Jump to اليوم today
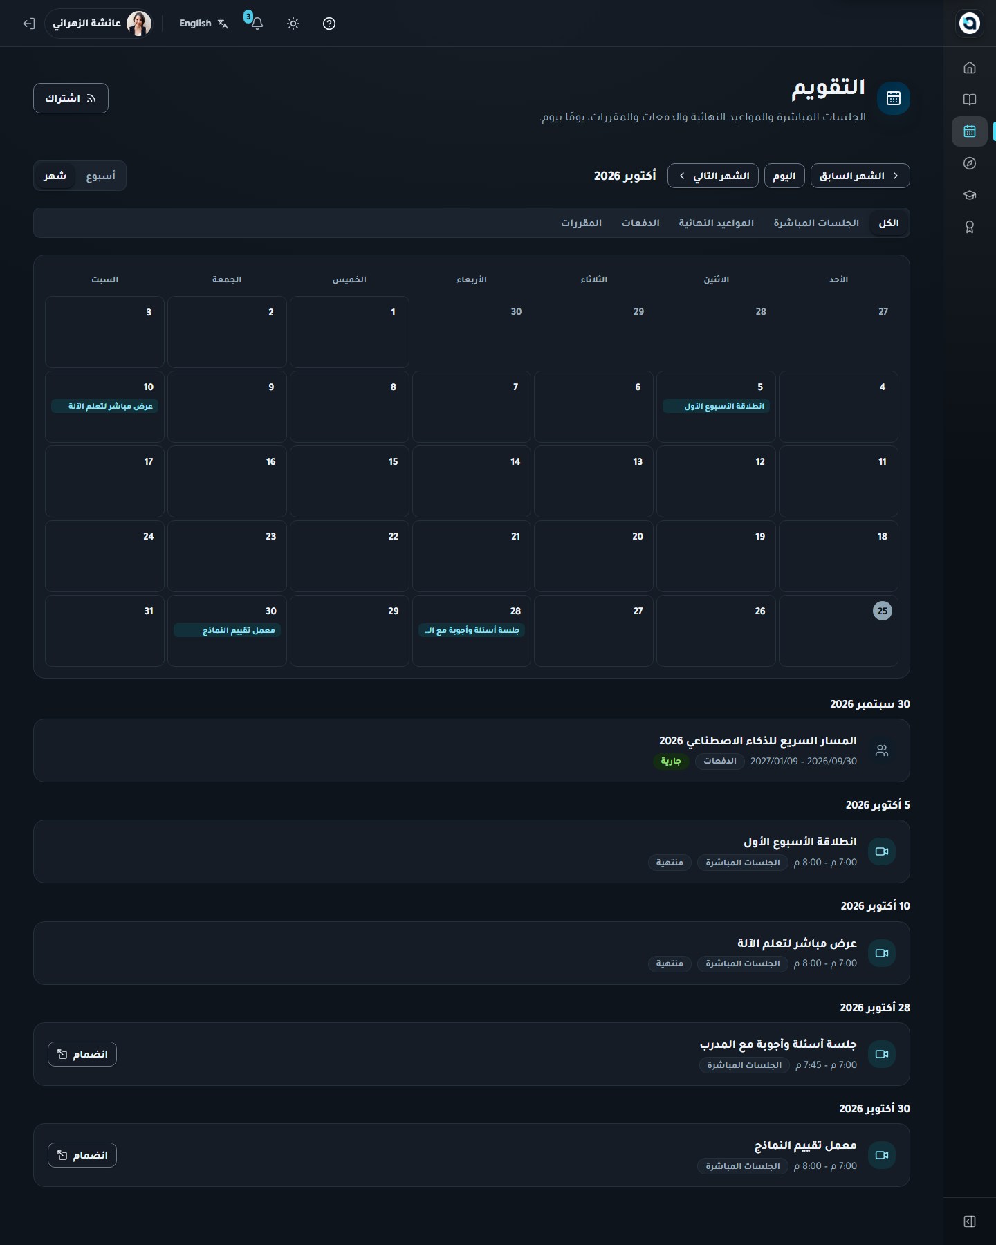This screenshot has width=996, height=1245. pyautogui.click(x=784, y=176)
